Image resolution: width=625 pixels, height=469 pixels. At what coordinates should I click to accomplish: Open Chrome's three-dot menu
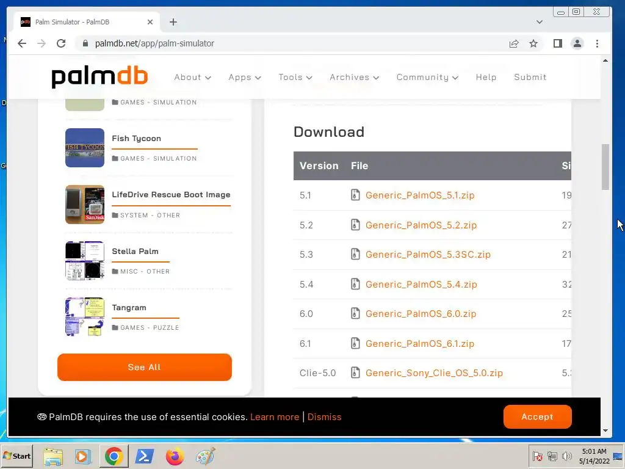[x=597, y=43]
